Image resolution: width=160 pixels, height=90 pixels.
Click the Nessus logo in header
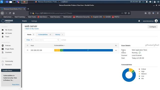coord(7,21)
